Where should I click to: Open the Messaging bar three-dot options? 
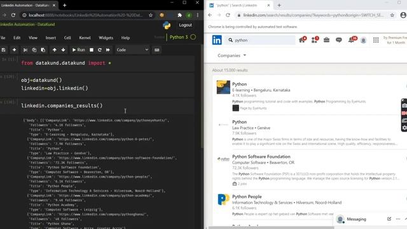click(x=398, y=219)
